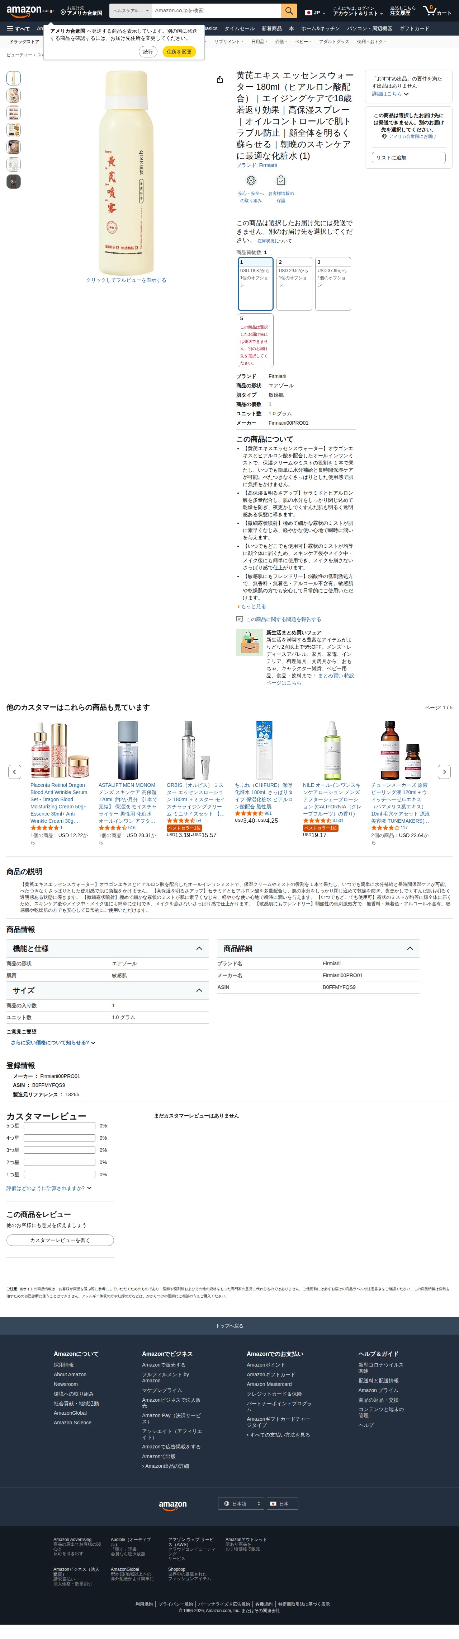Expand 詳細はこちら in the buy box
Screen dimensions: 459x1639
(391, 94)
